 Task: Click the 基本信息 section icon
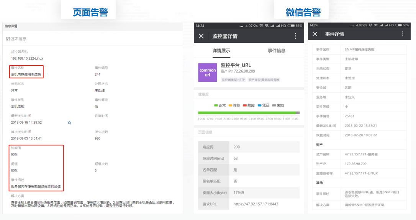[x=8, y=39]
